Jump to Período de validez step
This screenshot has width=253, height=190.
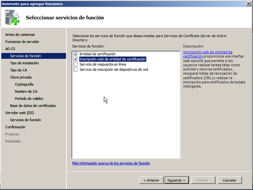tap(29, 99)
